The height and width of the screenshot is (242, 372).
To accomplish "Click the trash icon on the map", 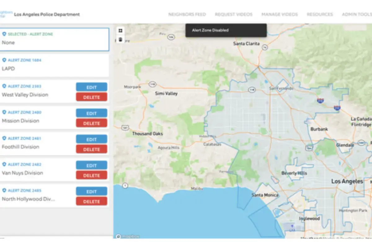I will [x=120, y=40].
